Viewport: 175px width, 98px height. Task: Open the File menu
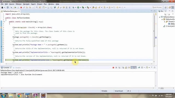click(x=2, y=4)
